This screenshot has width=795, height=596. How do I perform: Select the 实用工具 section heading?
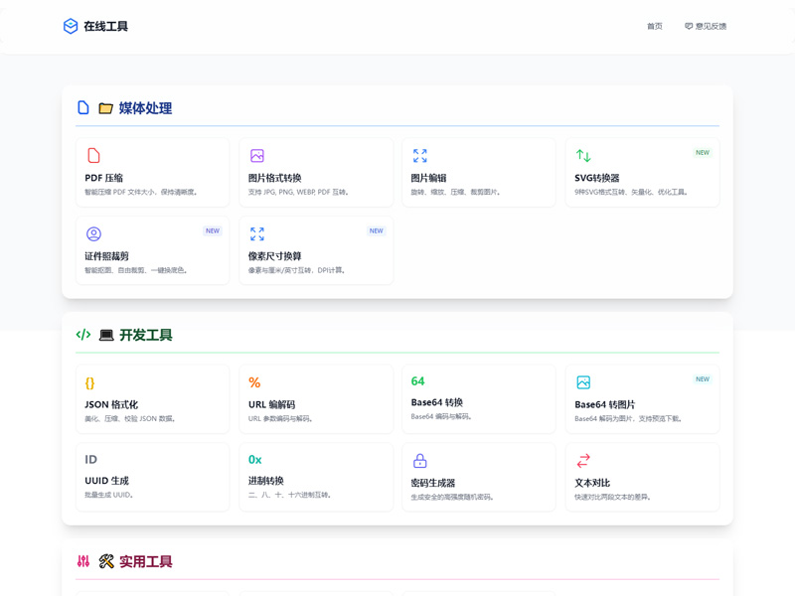pyautogui.click(x=145, y=561)
